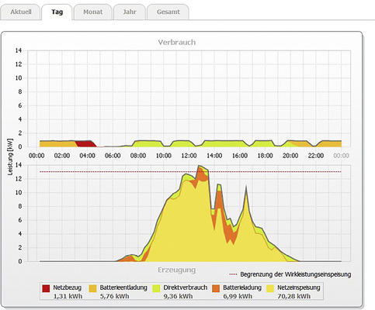Click the Batterieladung legend label
This screenshot has width=375, height=310.
(242, 288)
